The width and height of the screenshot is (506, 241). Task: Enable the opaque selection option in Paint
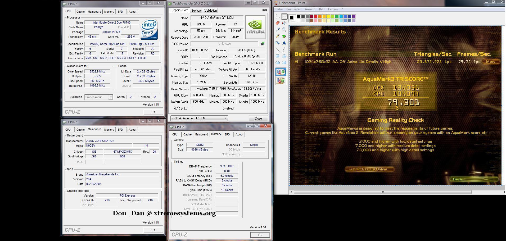coord(281,72)
